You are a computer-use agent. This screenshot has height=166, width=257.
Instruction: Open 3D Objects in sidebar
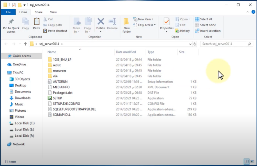point(22,79)
